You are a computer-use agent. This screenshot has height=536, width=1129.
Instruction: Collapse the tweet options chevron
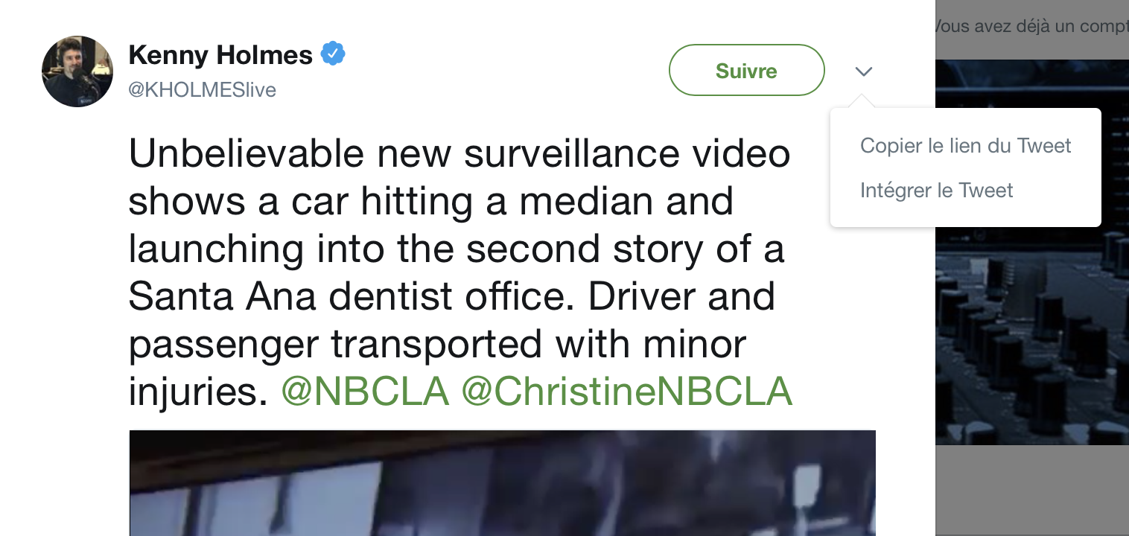pos(863,71)
